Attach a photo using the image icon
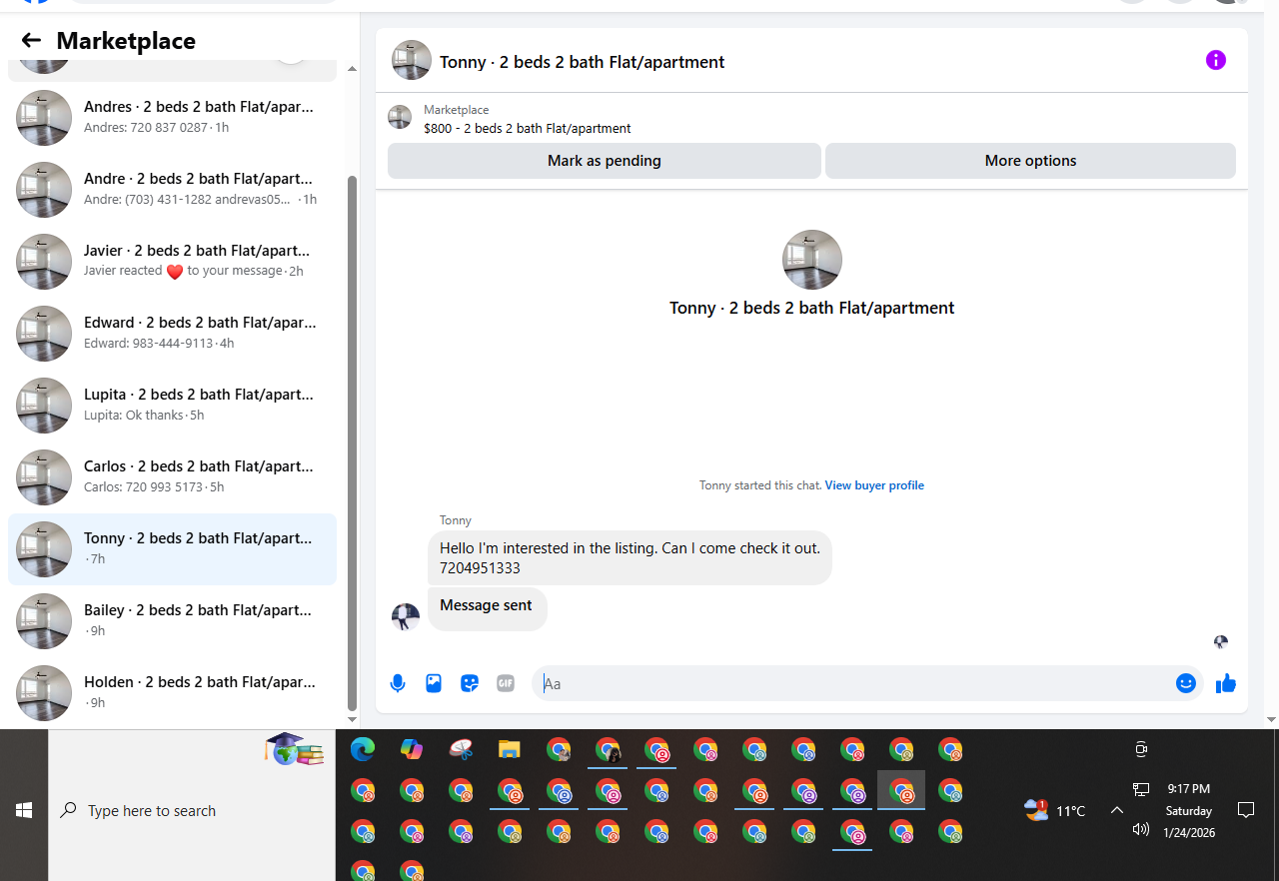Image resolution: width=1279 pixels, height=881 pixels. pyautogui.click(x=434, y=683)
